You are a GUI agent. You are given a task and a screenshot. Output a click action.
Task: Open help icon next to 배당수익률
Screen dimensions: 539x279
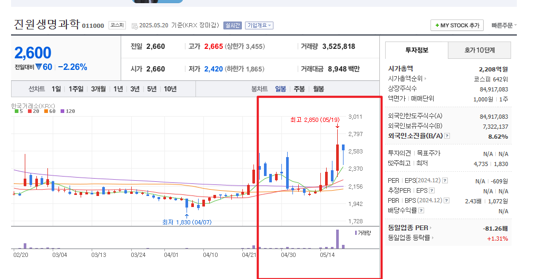[421, 211]
